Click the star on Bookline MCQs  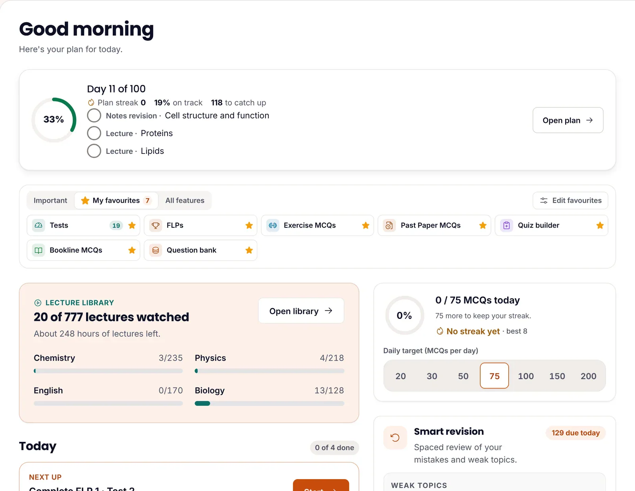coord(132,250)
